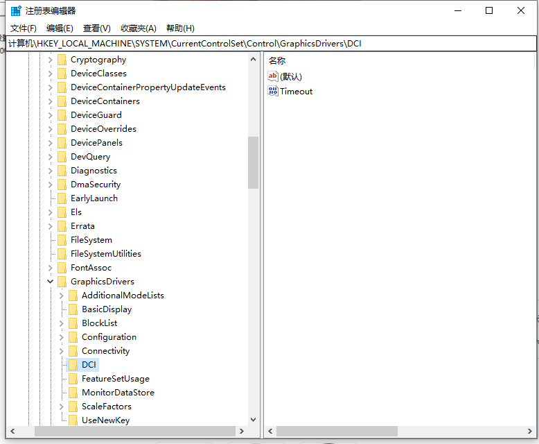Open the 文件(F) menu
The width and height of the screenshot is (539, 444).
coord(24,28)
